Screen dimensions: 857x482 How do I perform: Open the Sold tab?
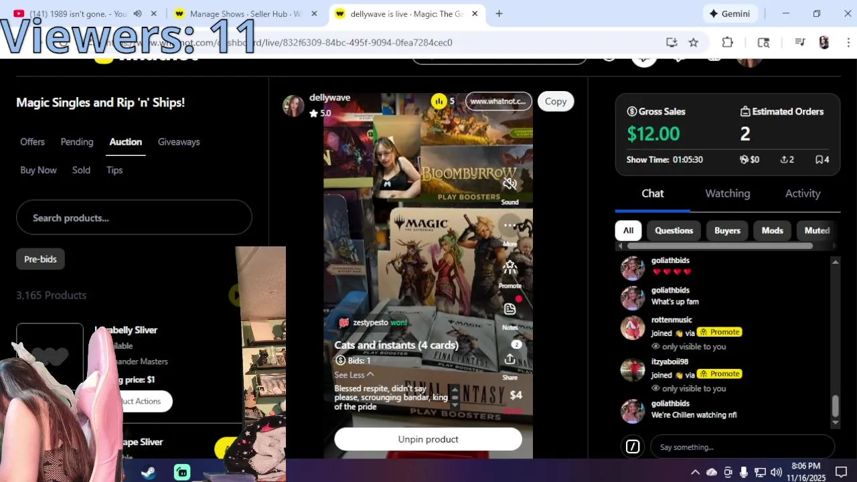click(81, 170)
